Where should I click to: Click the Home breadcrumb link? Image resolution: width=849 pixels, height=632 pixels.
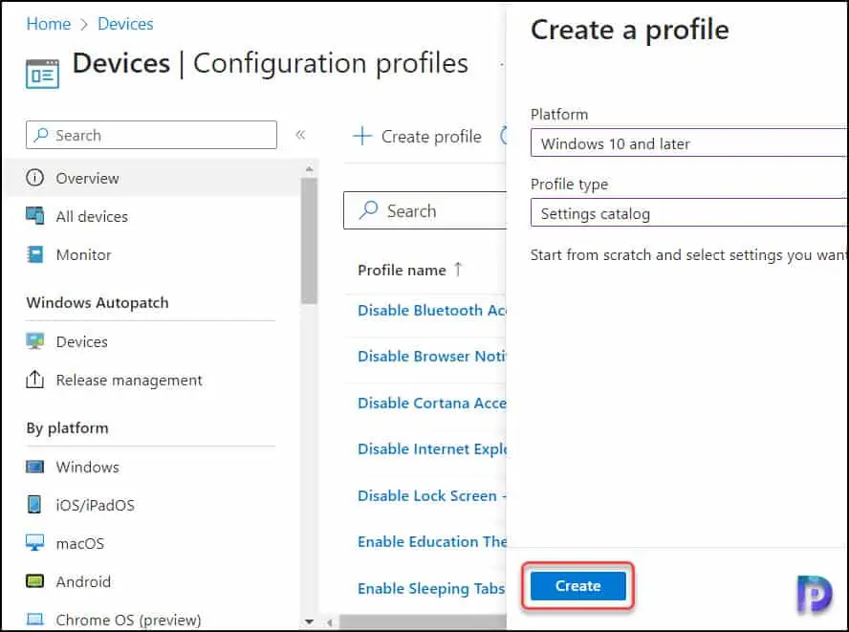pos(48,24)
